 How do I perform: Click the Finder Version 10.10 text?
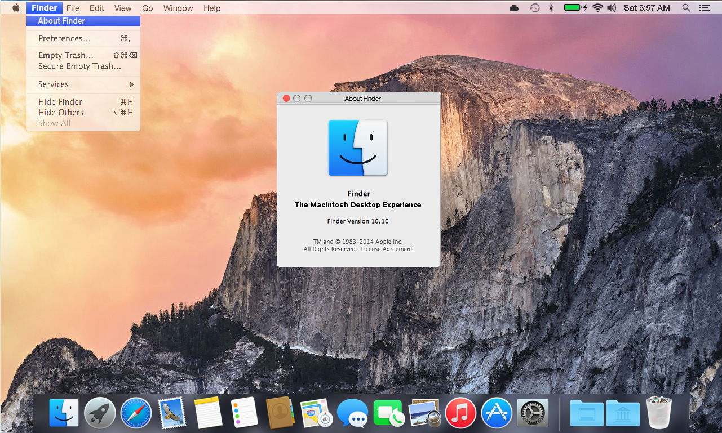point(358,221)
